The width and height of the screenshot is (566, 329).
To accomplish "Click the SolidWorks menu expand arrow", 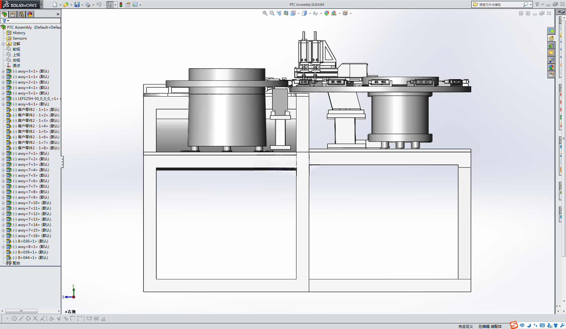I will pyautogui.click(x=41, y=5).
